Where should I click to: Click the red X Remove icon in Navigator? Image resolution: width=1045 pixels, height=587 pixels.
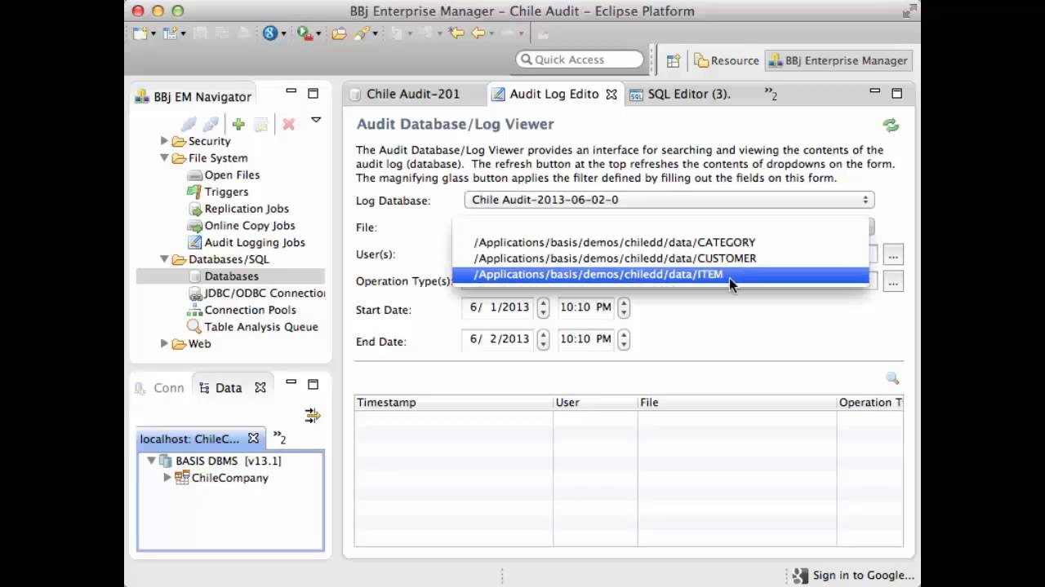288,124
